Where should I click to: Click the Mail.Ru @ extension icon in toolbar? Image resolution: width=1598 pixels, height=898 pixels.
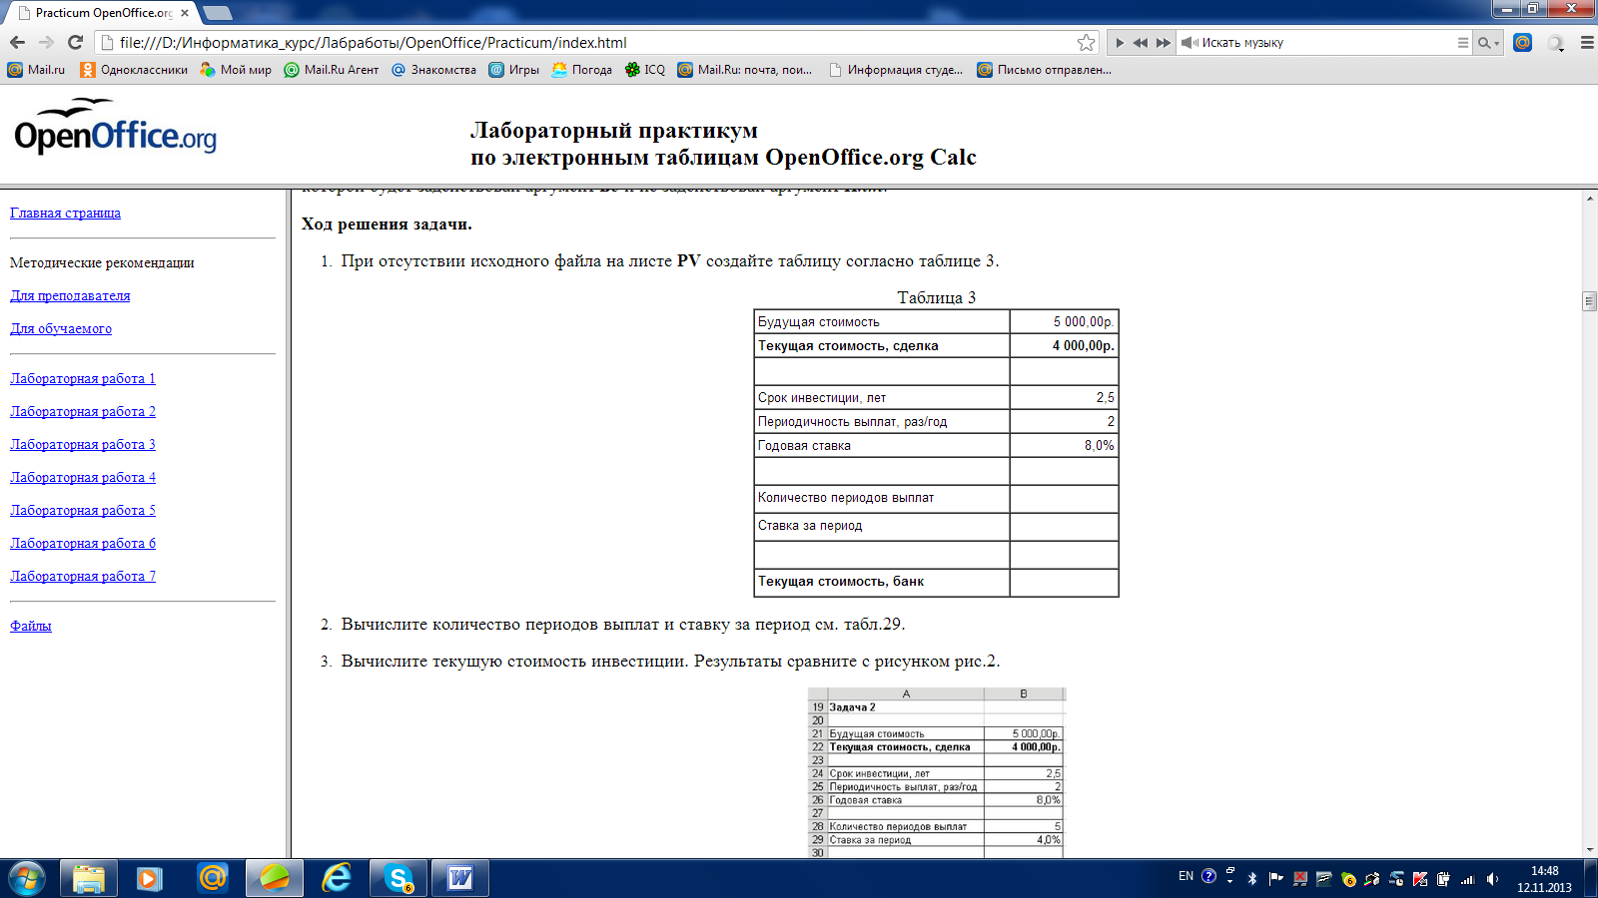point(1522,42)
